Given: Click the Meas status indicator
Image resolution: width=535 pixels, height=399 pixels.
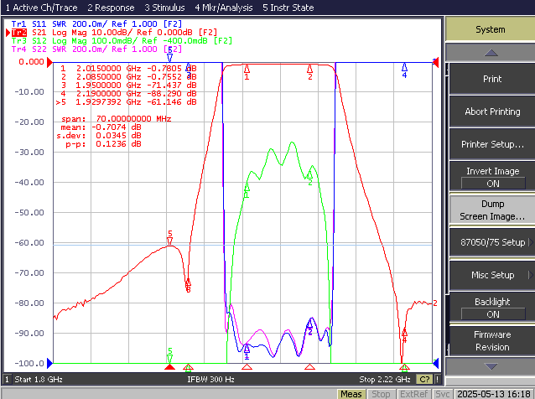Looking at the screenshot, I should [x=351, y=394].
